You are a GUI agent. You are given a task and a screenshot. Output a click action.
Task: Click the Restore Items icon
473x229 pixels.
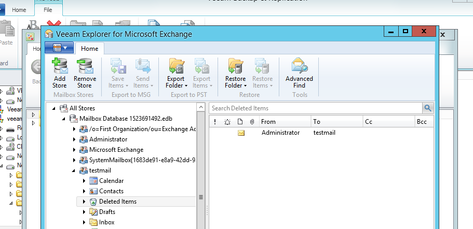pyautogui.click(x=262, y=66)
